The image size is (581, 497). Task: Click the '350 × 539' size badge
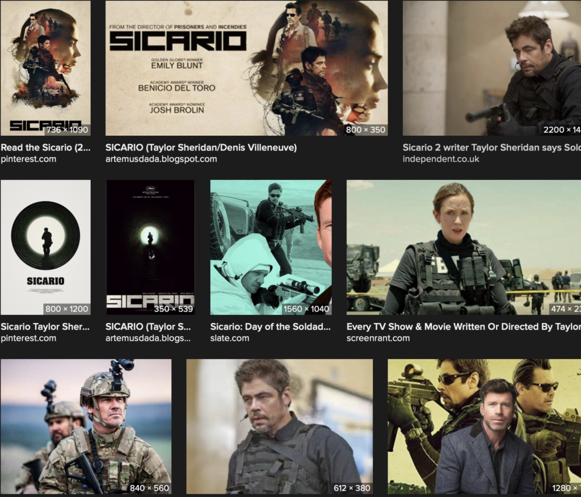(174, 309)
